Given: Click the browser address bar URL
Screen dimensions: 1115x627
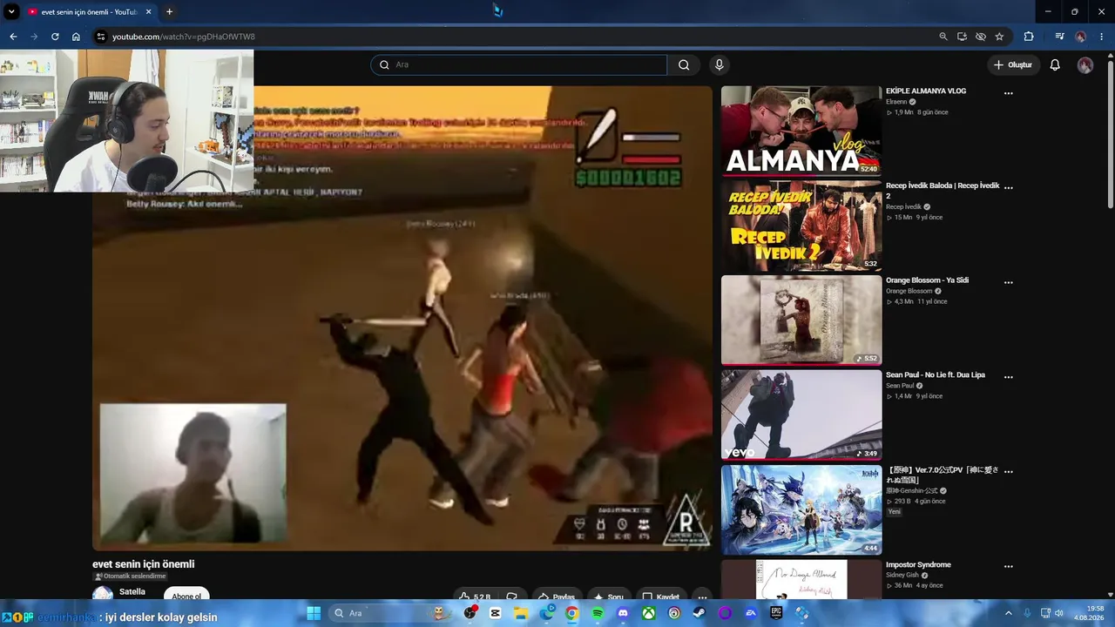Looking at the screenshot, I should coord(183,37).
